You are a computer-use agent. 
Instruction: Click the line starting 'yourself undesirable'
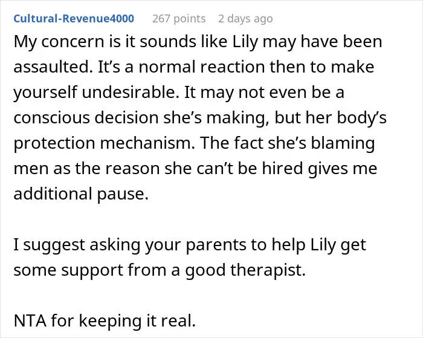(x=179, y=93)
